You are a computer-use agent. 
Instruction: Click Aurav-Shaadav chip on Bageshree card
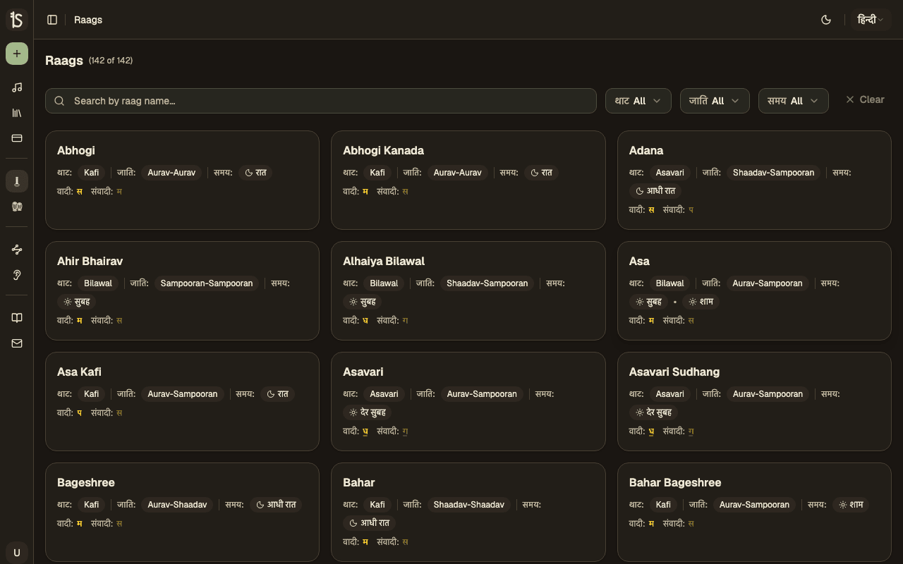(x=177, y=505)
